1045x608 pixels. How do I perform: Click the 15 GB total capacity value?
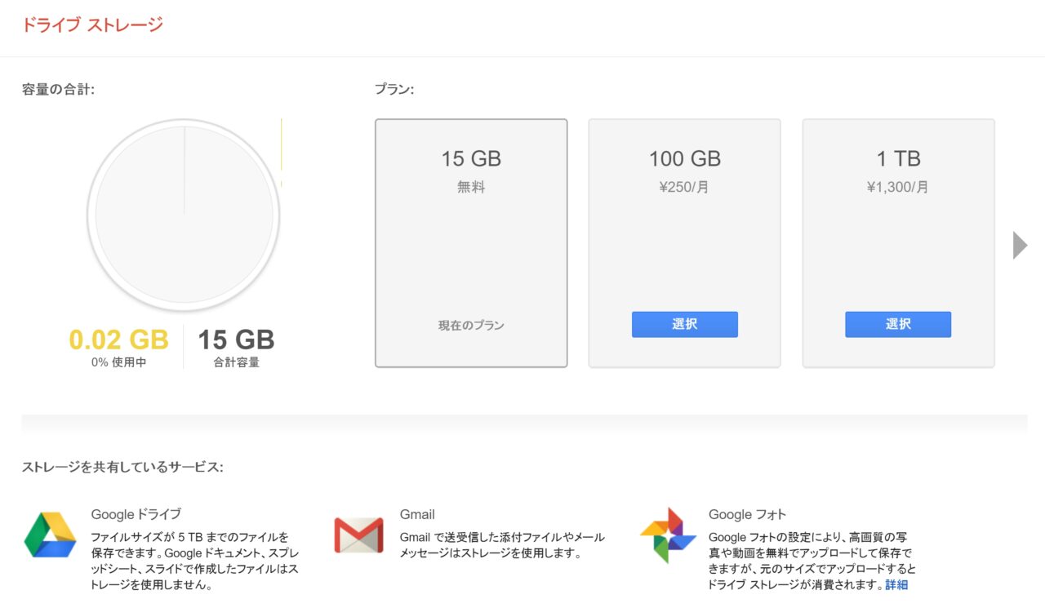pyautogui.click(x=236, y=340)
